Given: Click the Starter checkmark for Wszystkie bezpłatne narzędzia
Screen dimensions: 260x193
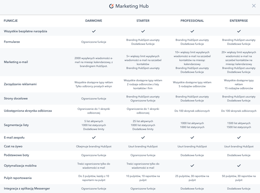Looking at the screenshot, I should point(143,31).
